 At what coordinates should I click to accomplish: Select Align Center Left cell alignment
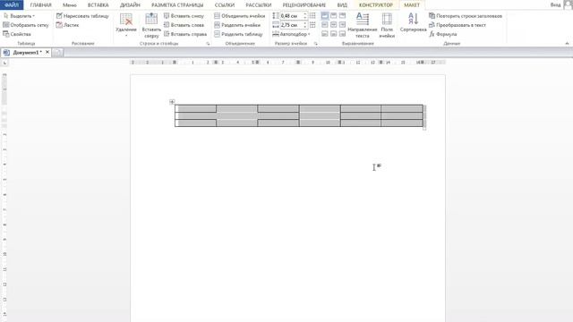click(325, 25)
